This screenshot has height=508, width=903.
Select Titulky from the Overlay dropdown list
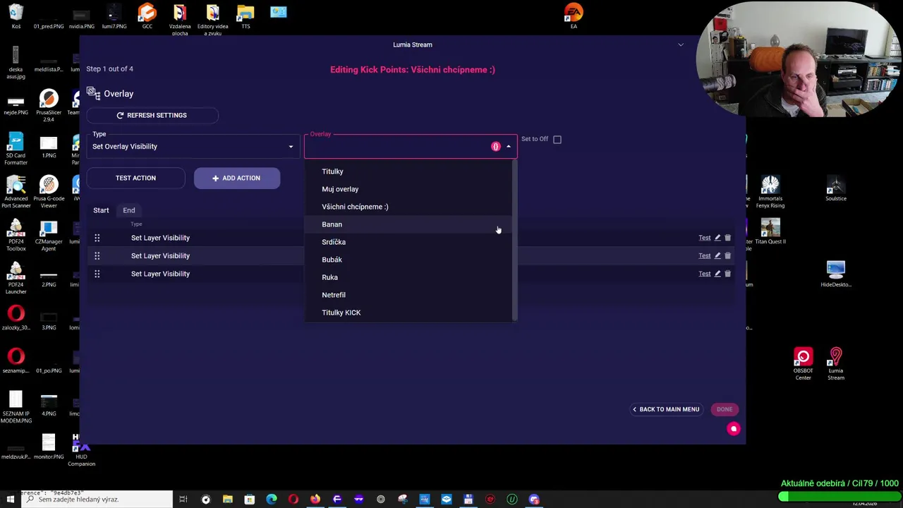tap(410, 171)
